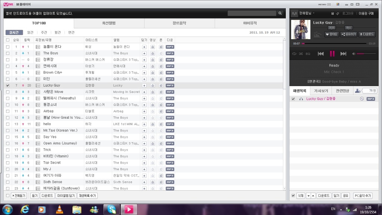
Task: Show the 가사보기 lyrics tab
Action: (321, 91)
